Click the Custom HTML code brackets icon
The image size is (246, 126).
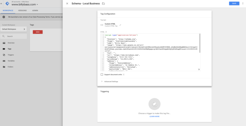(102, 25)
